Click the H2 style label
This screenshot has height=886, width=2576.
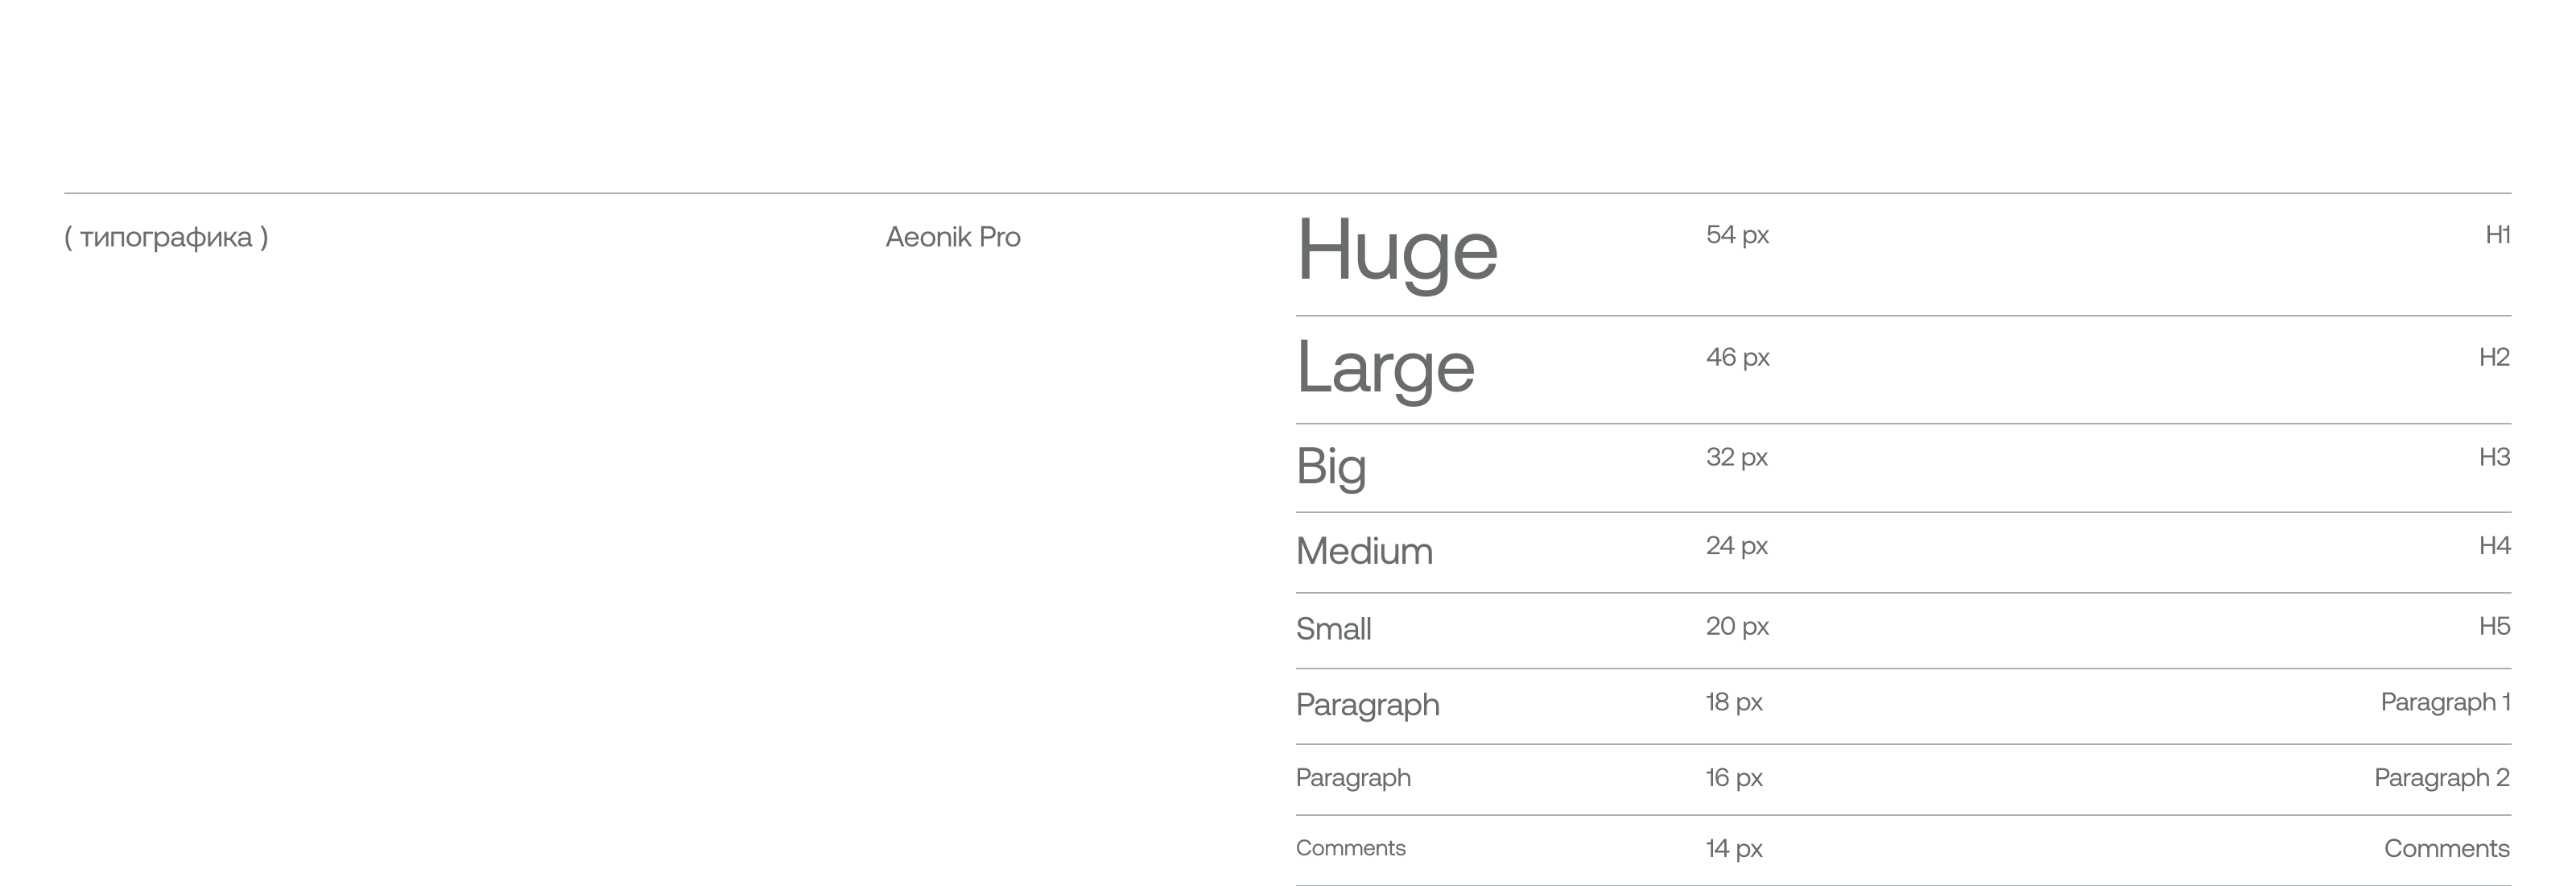[2494, 357]
